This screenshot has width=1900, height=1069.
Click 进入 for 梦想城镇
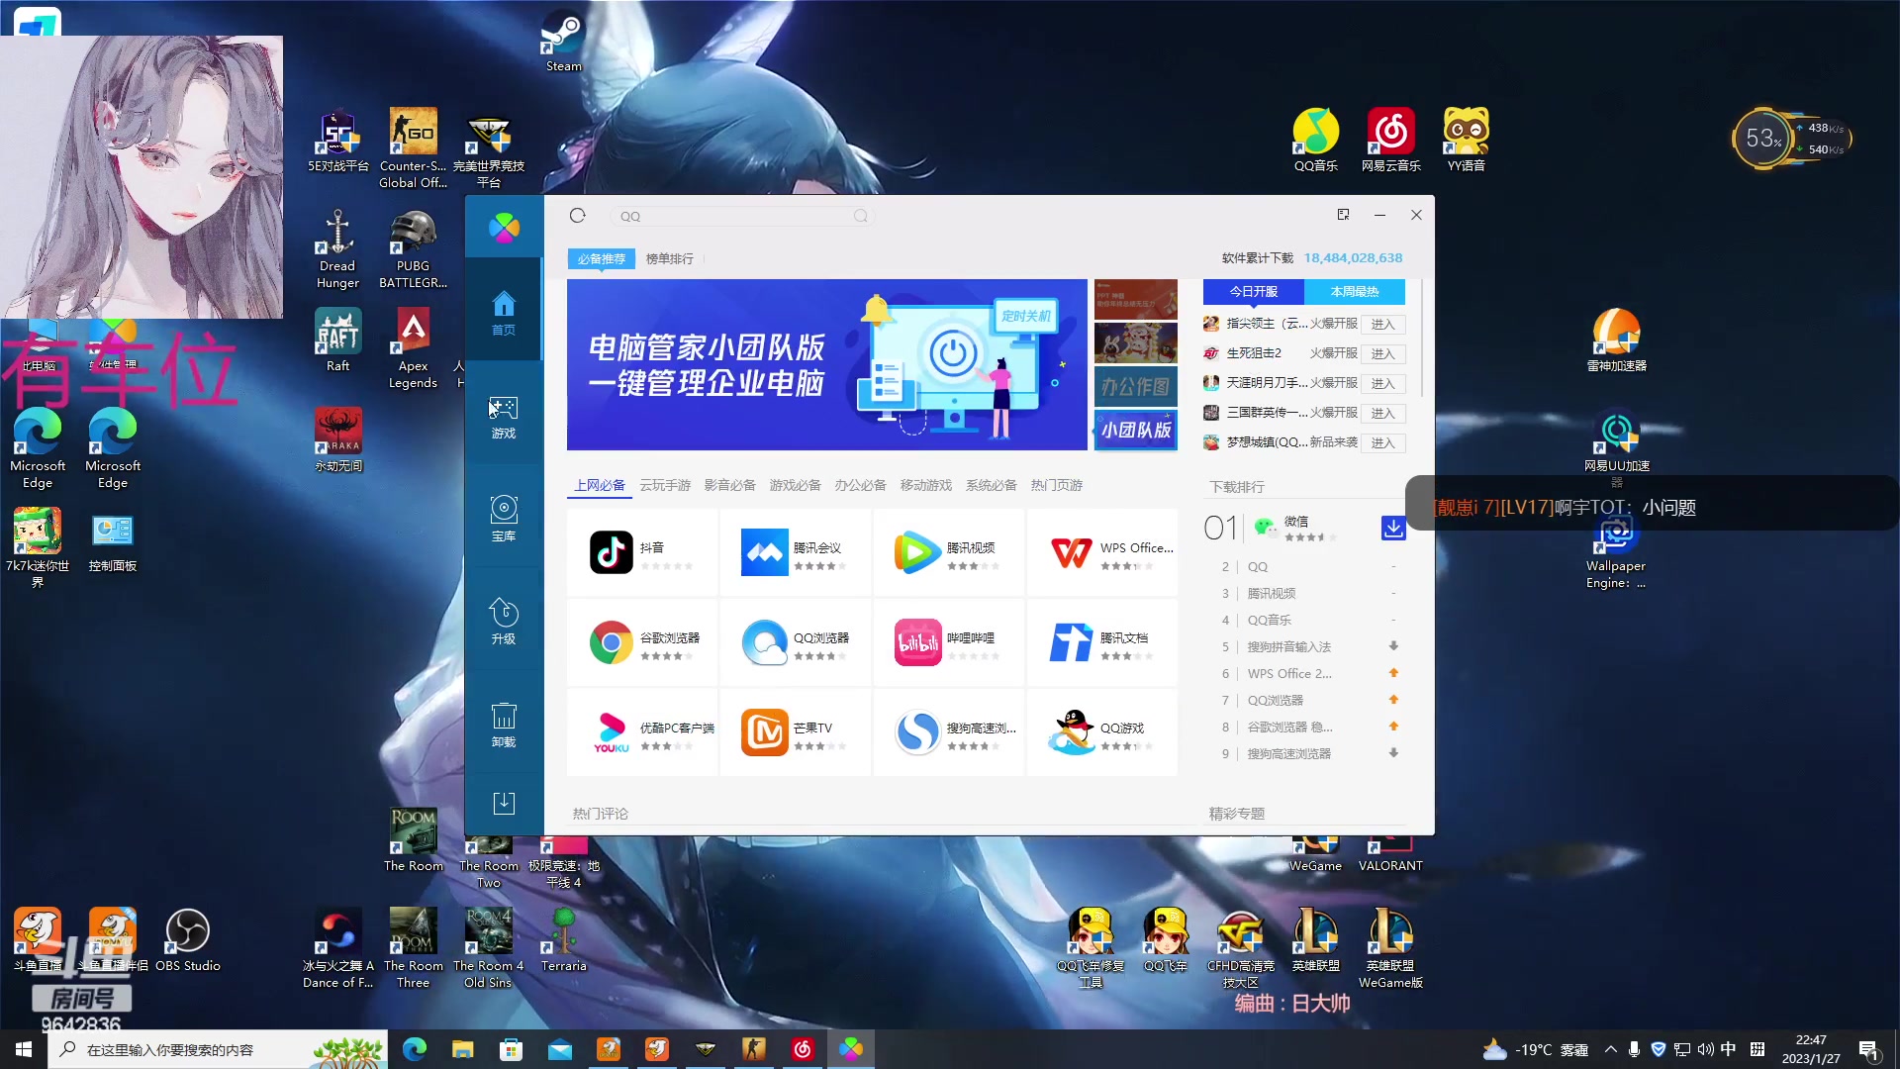[x=1382, y=442]
